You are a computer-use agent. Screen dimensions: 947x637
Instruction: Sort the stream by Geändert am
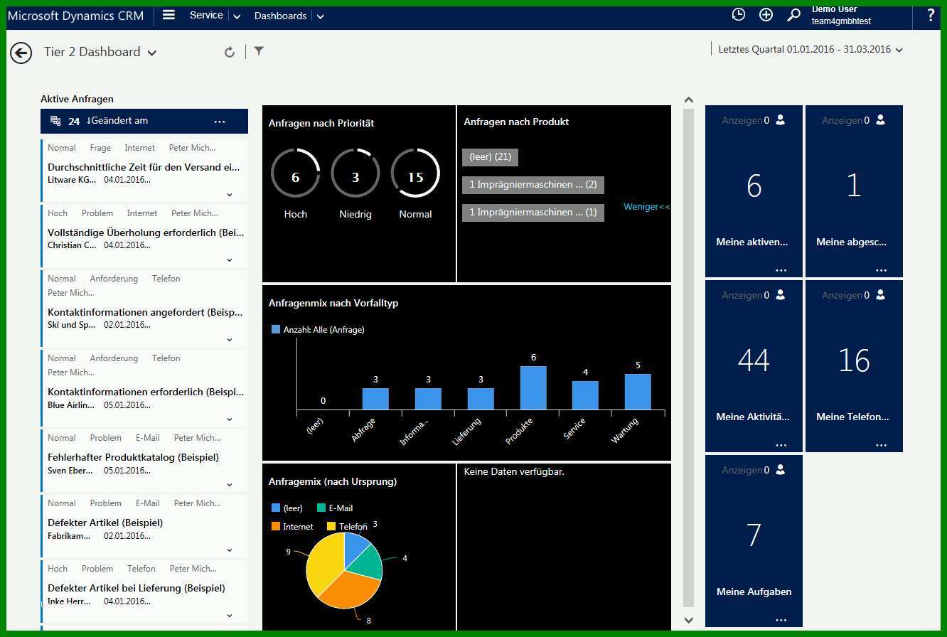coord(117,121)
